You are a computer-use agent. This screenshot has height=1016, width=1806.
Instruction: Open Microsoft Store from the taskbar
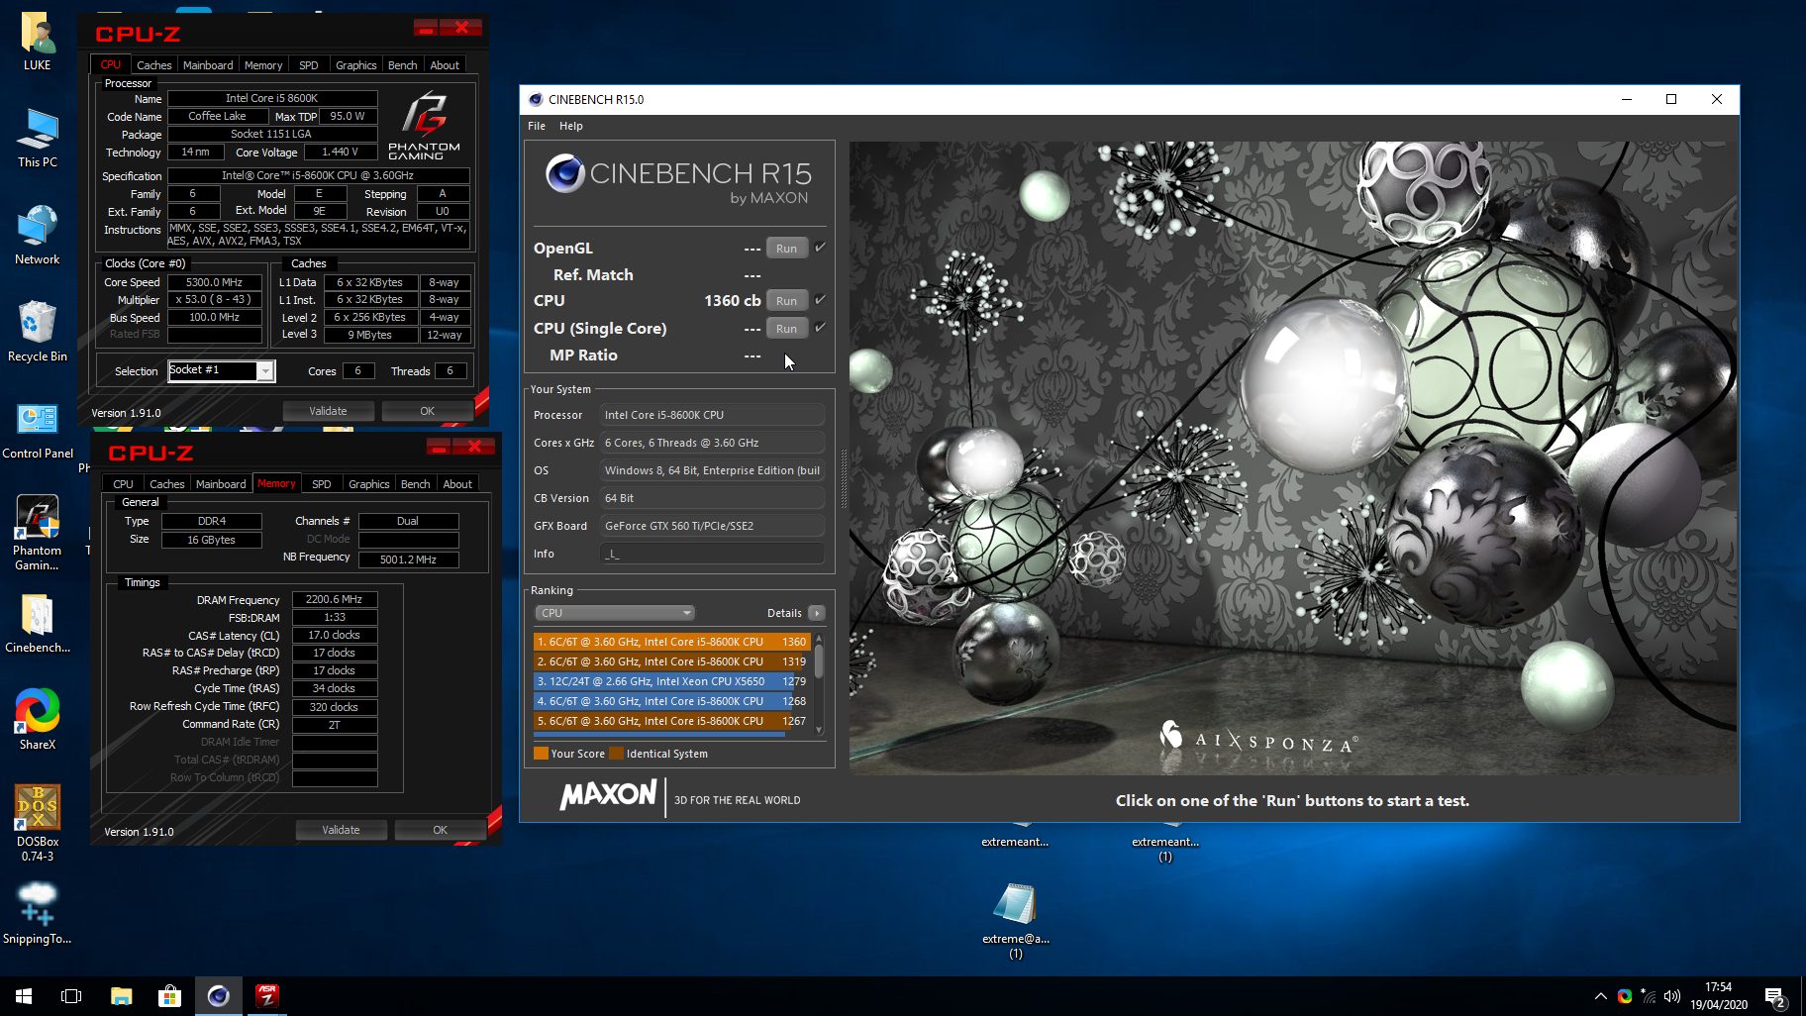169,996
